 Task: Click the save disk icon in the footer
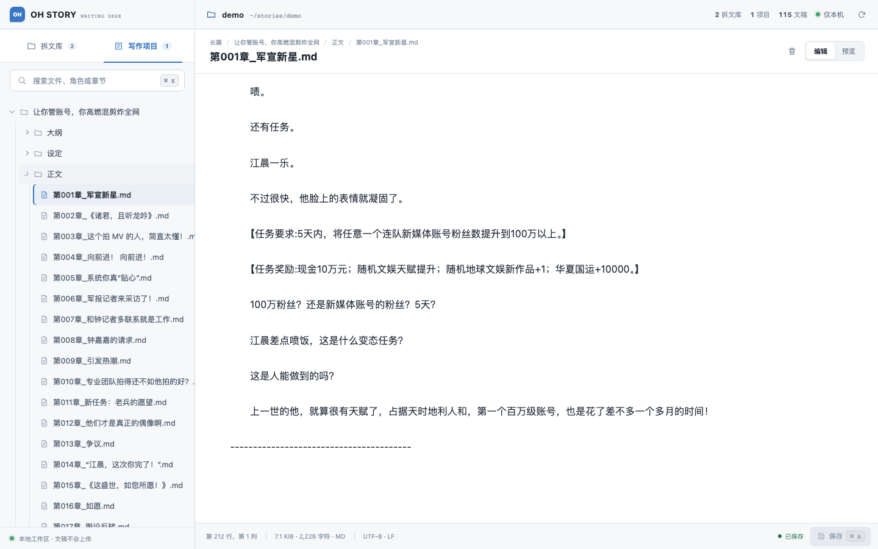821,536
